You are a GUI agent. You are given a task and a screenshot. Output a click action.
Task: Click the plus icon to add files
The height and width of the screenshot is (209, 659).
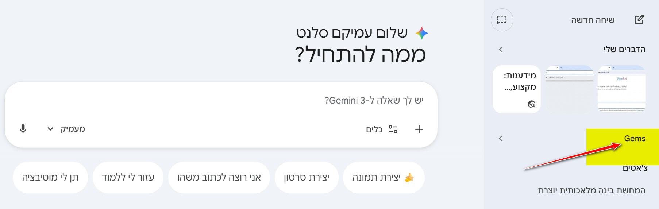[x=419, y=129]
